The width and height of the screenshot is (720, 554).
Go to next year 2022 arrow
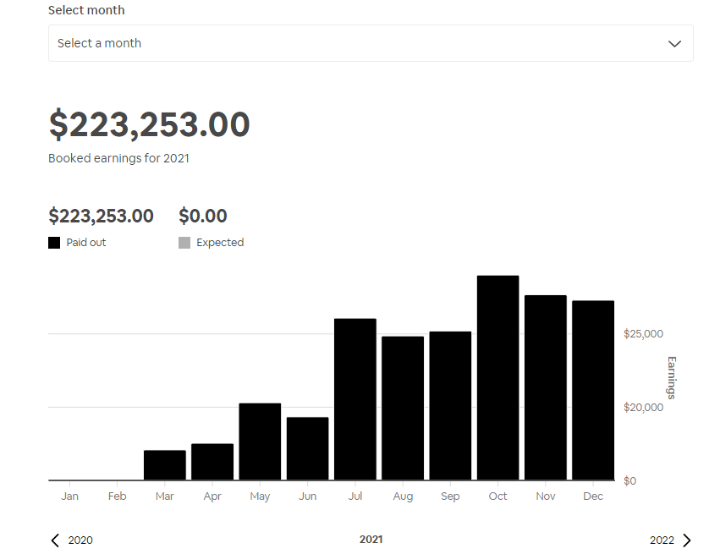[686, 540]
